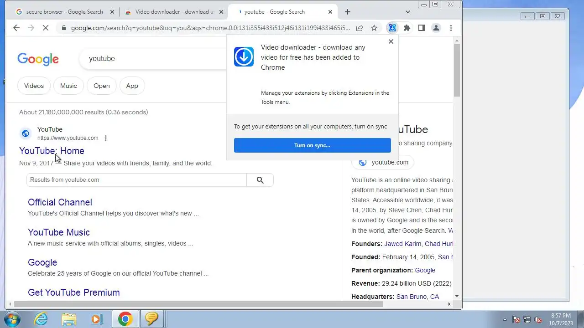Open the Google parent organization link
The image size is (584, 328).
pyautogui.click(x=425, y=270)
